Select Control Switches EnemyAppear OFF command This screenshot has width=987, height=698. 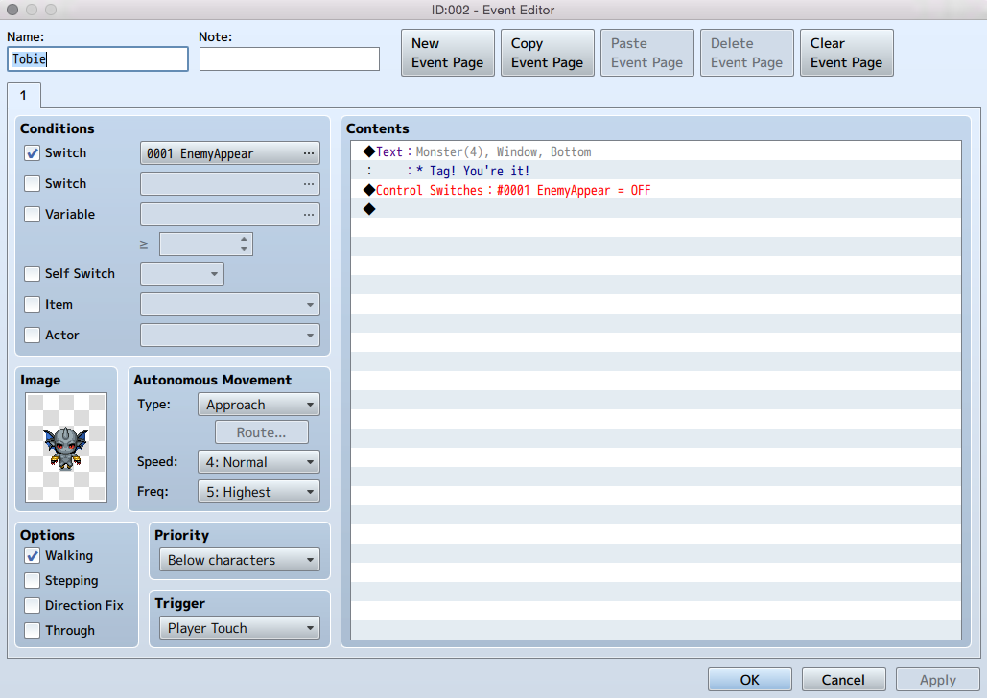[655, 190]
